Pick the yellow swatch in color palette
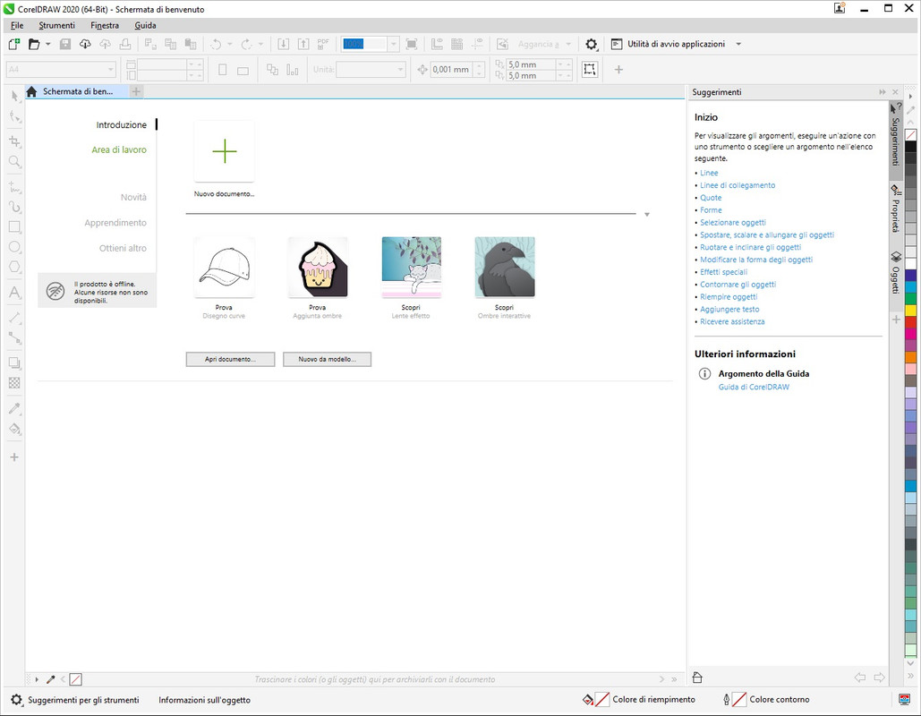The width and height of the screenshot is (921, 716). (910, 311)
